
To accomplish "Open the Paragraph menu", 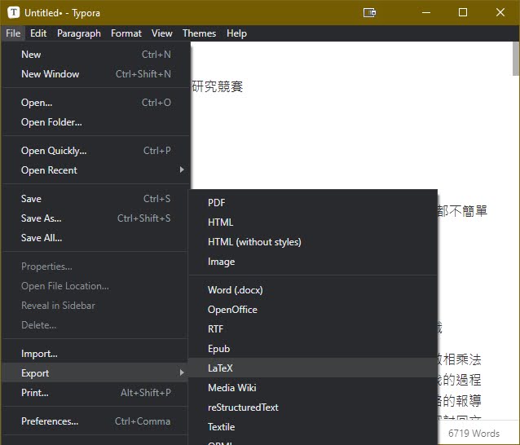I will tap(79, 33).
